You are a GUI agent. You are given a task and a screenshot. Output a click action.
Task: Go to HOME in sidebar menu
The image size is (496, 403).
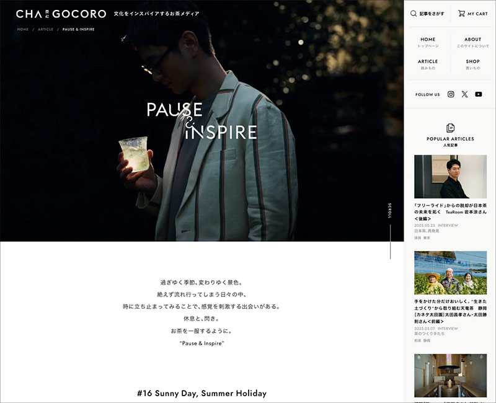click(x=428, y=42)
